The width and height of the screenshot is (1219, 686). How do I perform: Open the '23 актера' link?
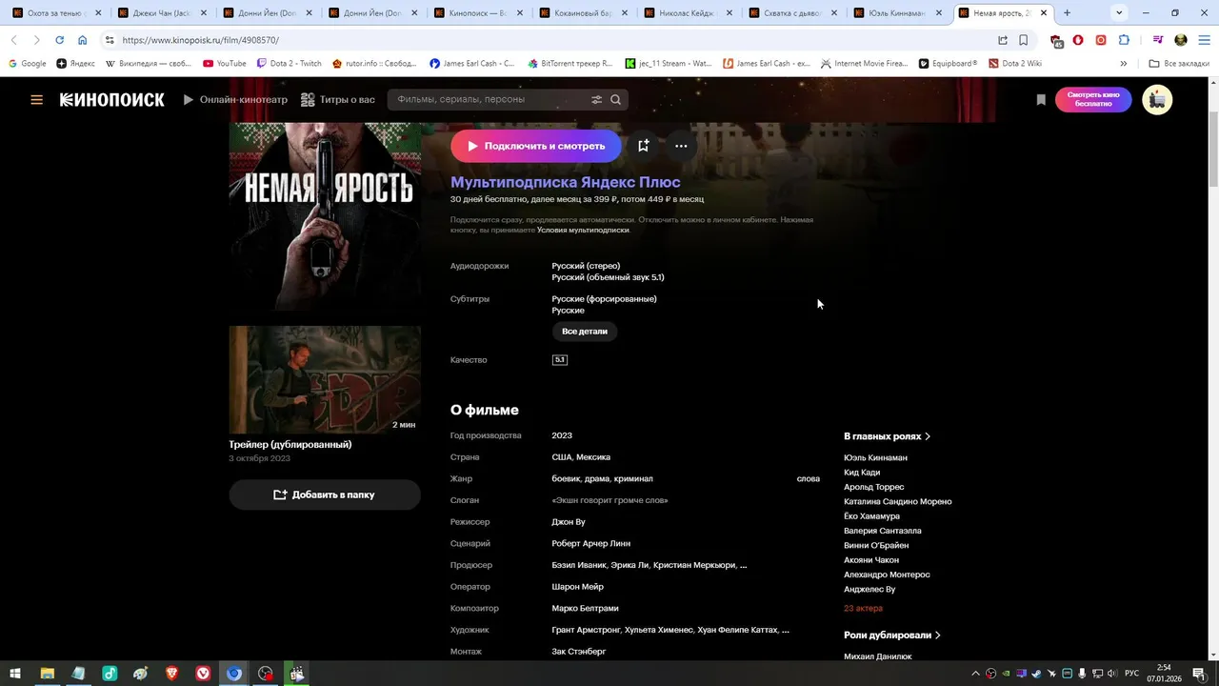click(863, 608)
